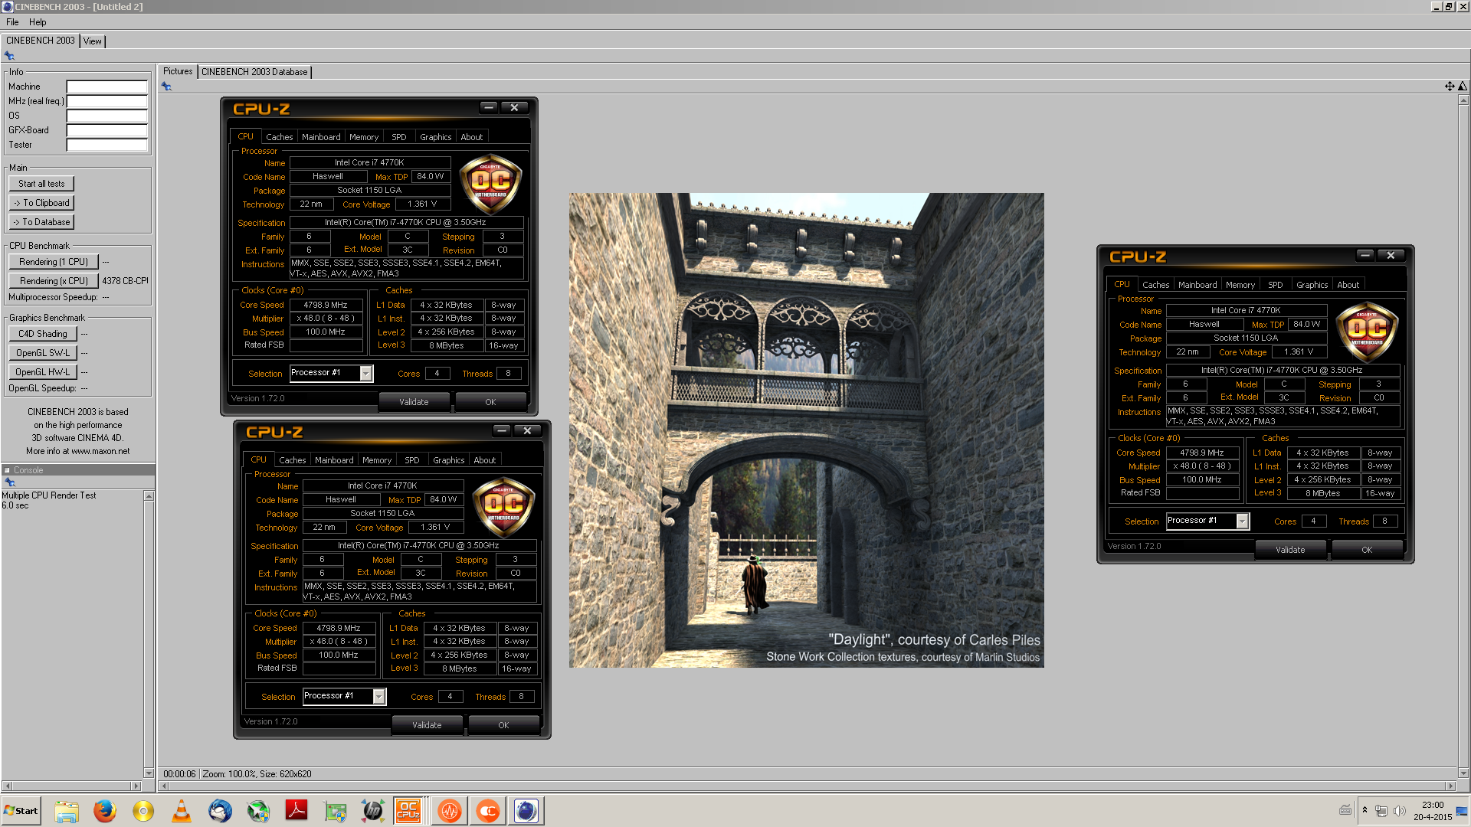This screenshot has height=827, width=1471.
Task: Open the green-orb shield icon in the taskbar
Action: [258, 811]
